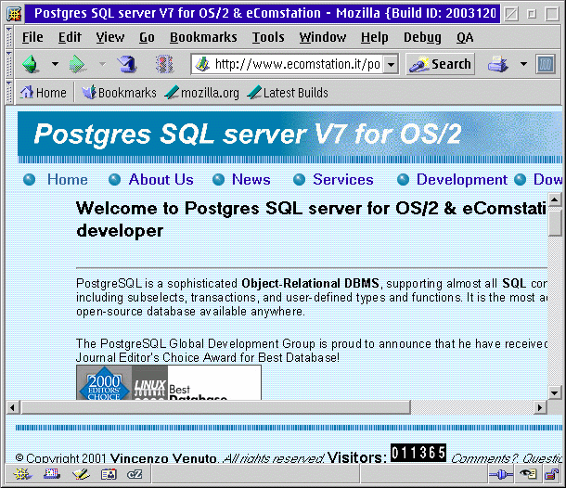Viewport: 566px width, 488px height.
Task: Open the mozilla.org bookmark
Action: [x=202, y=93]
